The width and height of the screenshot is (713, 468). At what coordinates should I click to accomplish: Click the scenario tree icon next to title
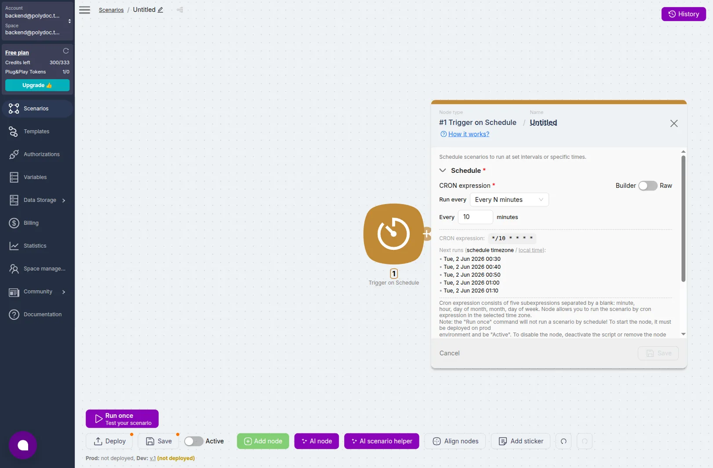tap(180, 10)
